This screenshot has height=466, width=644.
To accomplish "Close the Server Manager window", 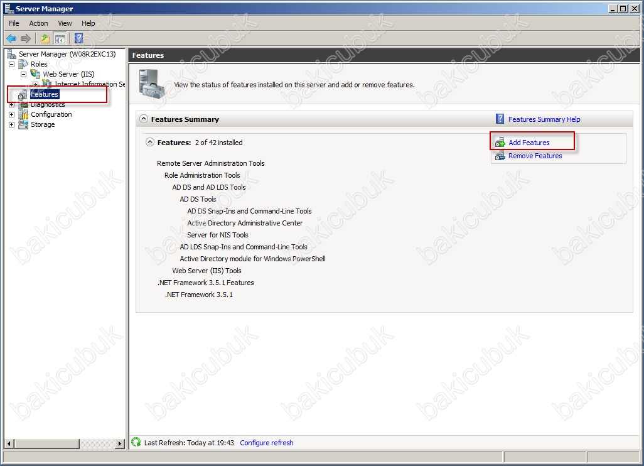I will [x=634, y=8].
